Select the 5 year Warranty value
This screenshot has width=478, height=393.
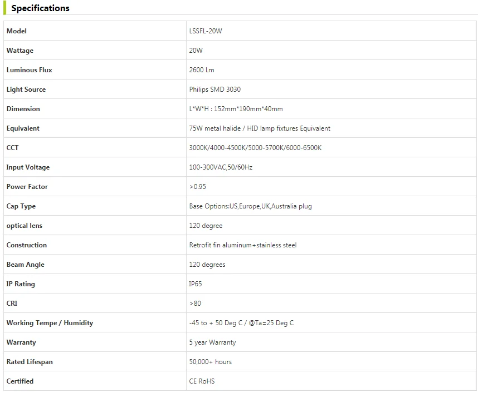pyautogui.click(x=212, y=342)
